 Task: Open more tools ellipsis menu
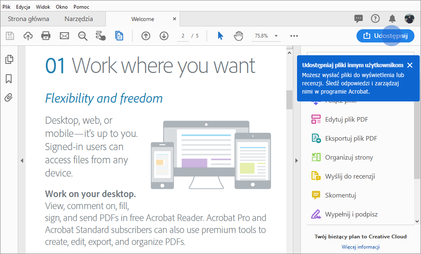294,36
